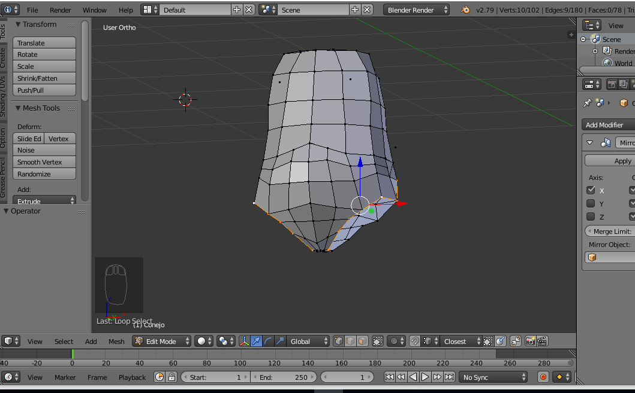Image resolution: width=635 pixels, height=393 pixels.
Task: Click the Mirror modifier icon
Action: point(606,142)
